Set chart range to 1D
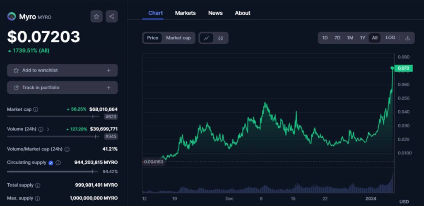The height and width of the screenshot is (206, 424). 325,38
